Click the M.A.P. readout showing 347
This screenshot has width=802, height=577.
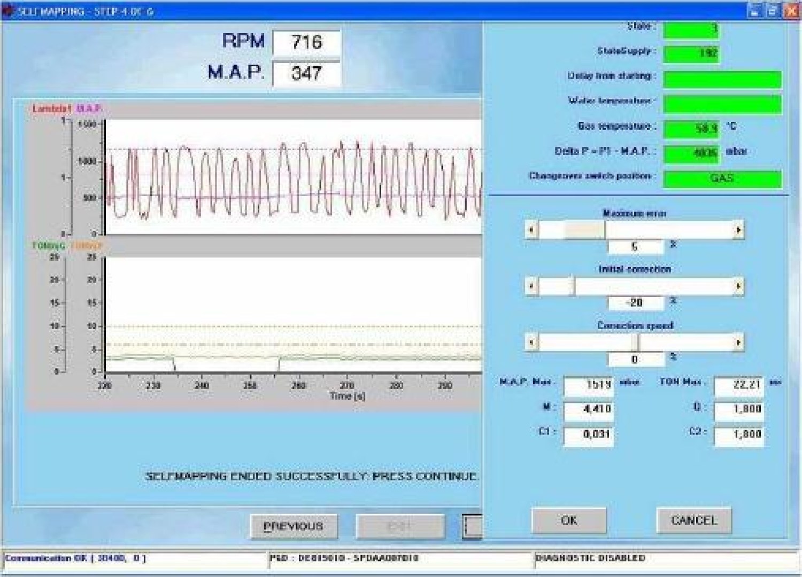306,73
